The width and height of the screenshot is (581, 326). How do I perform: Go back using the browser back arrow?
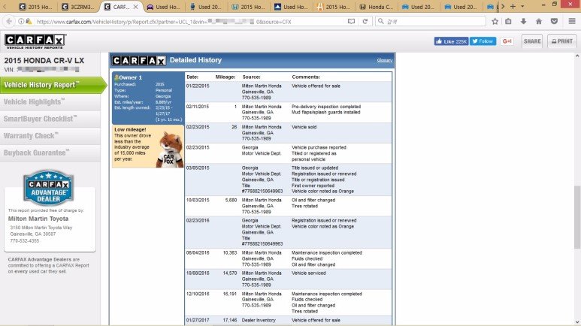tap(8, 22)
